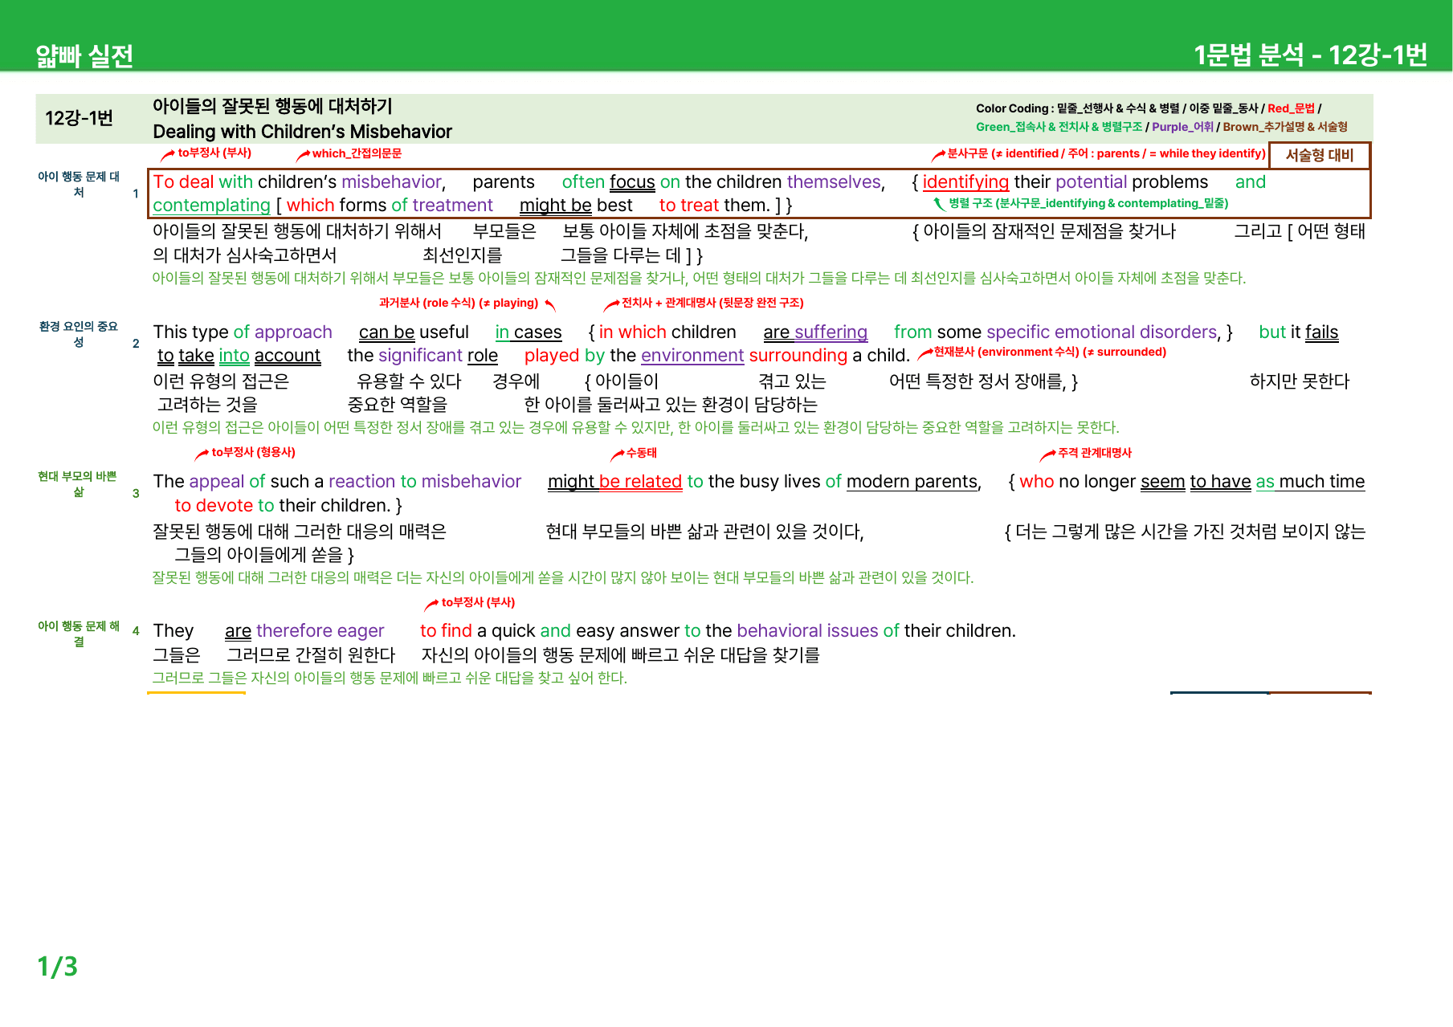
Task: Click the sidebar label '아이 행동 문제 대처'
Action: (79, 184)
